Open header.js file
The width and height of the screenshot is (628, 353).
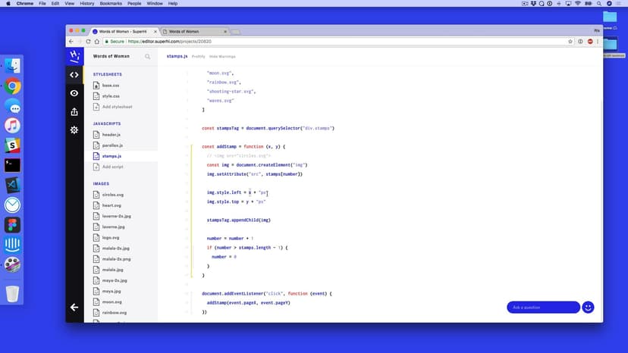[x=111, y=134]
